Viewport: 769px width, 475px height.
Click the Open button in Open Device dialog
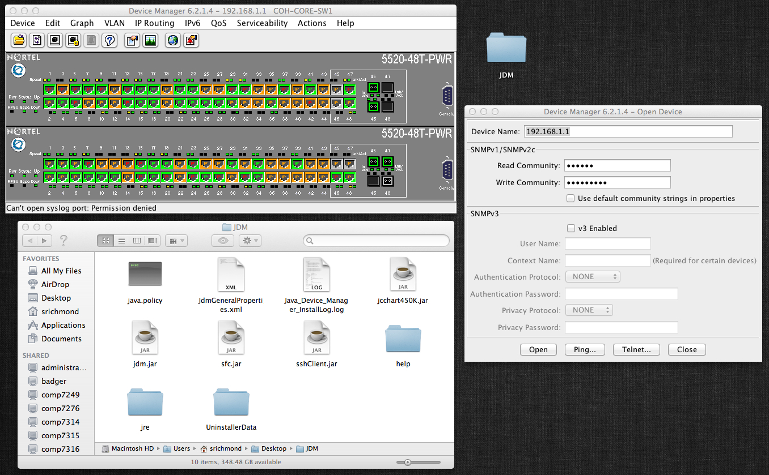click(x=538, y=349)
